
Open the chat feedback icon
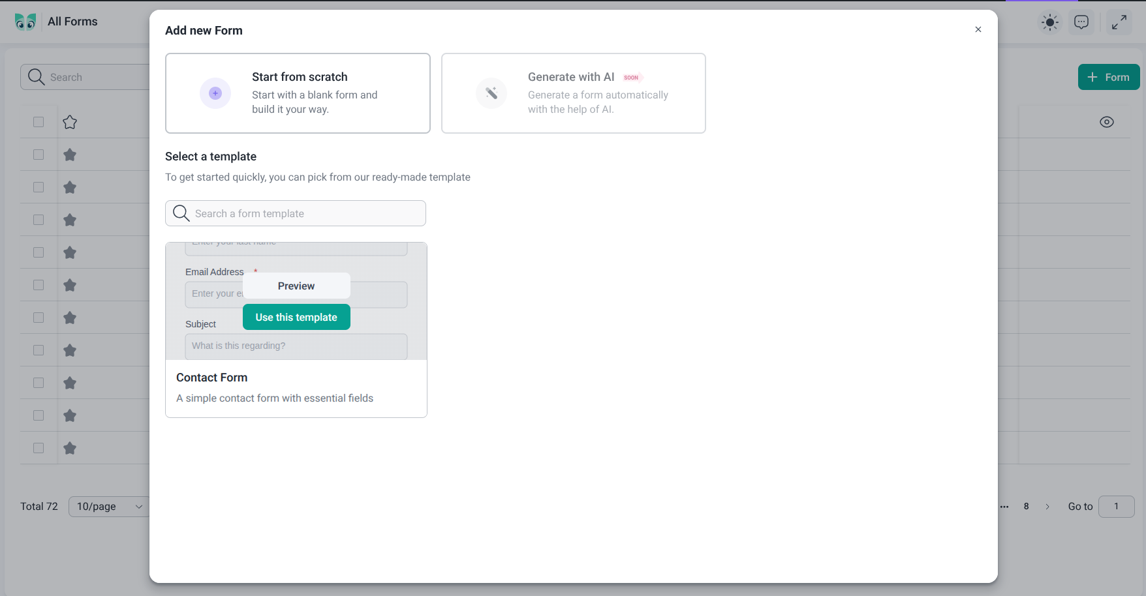coord(1081,22)
